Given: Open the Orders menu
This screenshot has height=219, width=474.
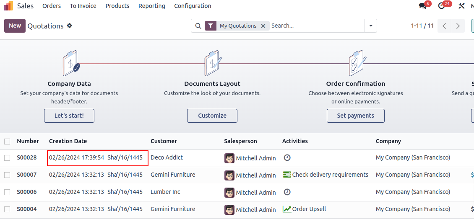Looking at the screenshot, I should 52,6.
